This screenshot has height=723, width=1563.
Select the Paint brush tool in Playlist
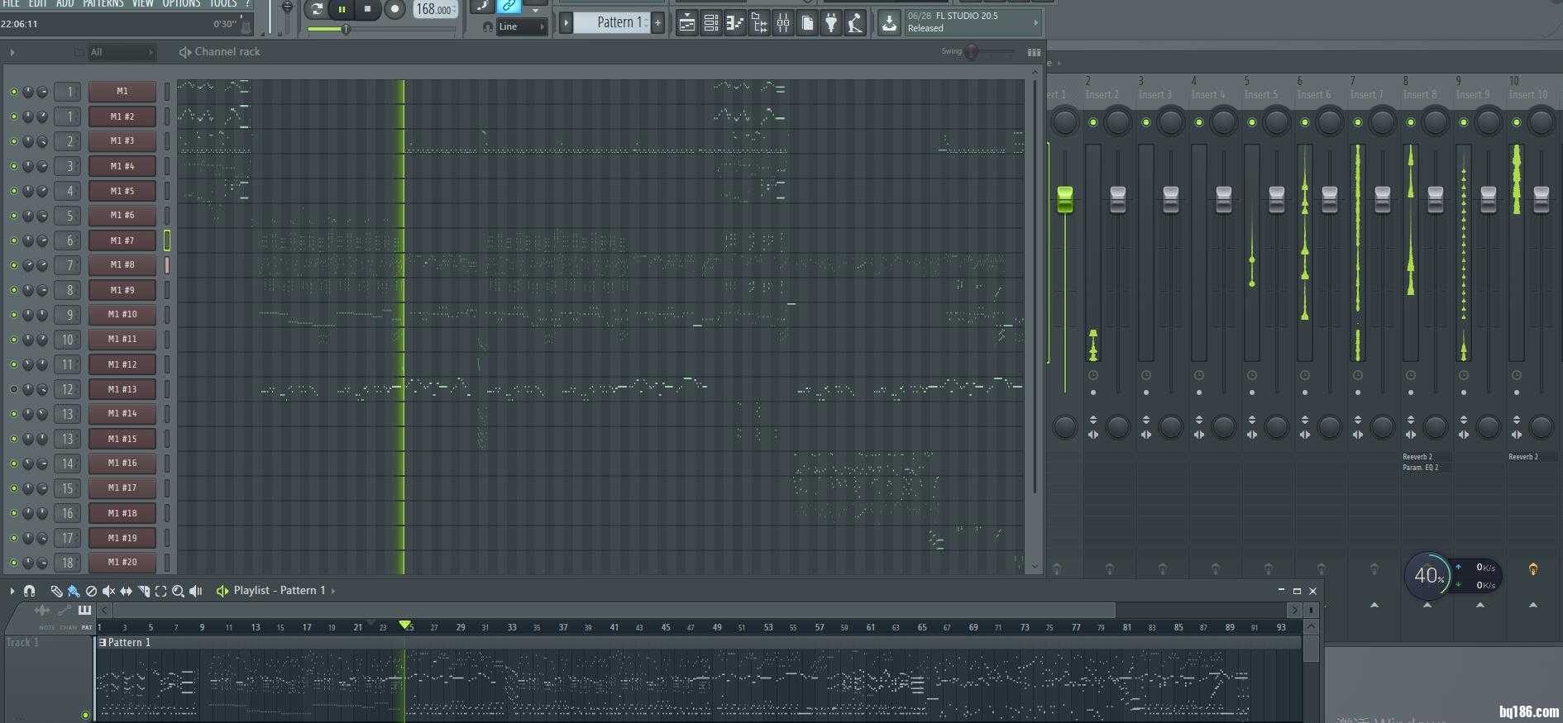74,591
